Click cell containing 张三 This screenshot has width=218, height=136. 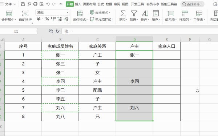tap(60, 64)
